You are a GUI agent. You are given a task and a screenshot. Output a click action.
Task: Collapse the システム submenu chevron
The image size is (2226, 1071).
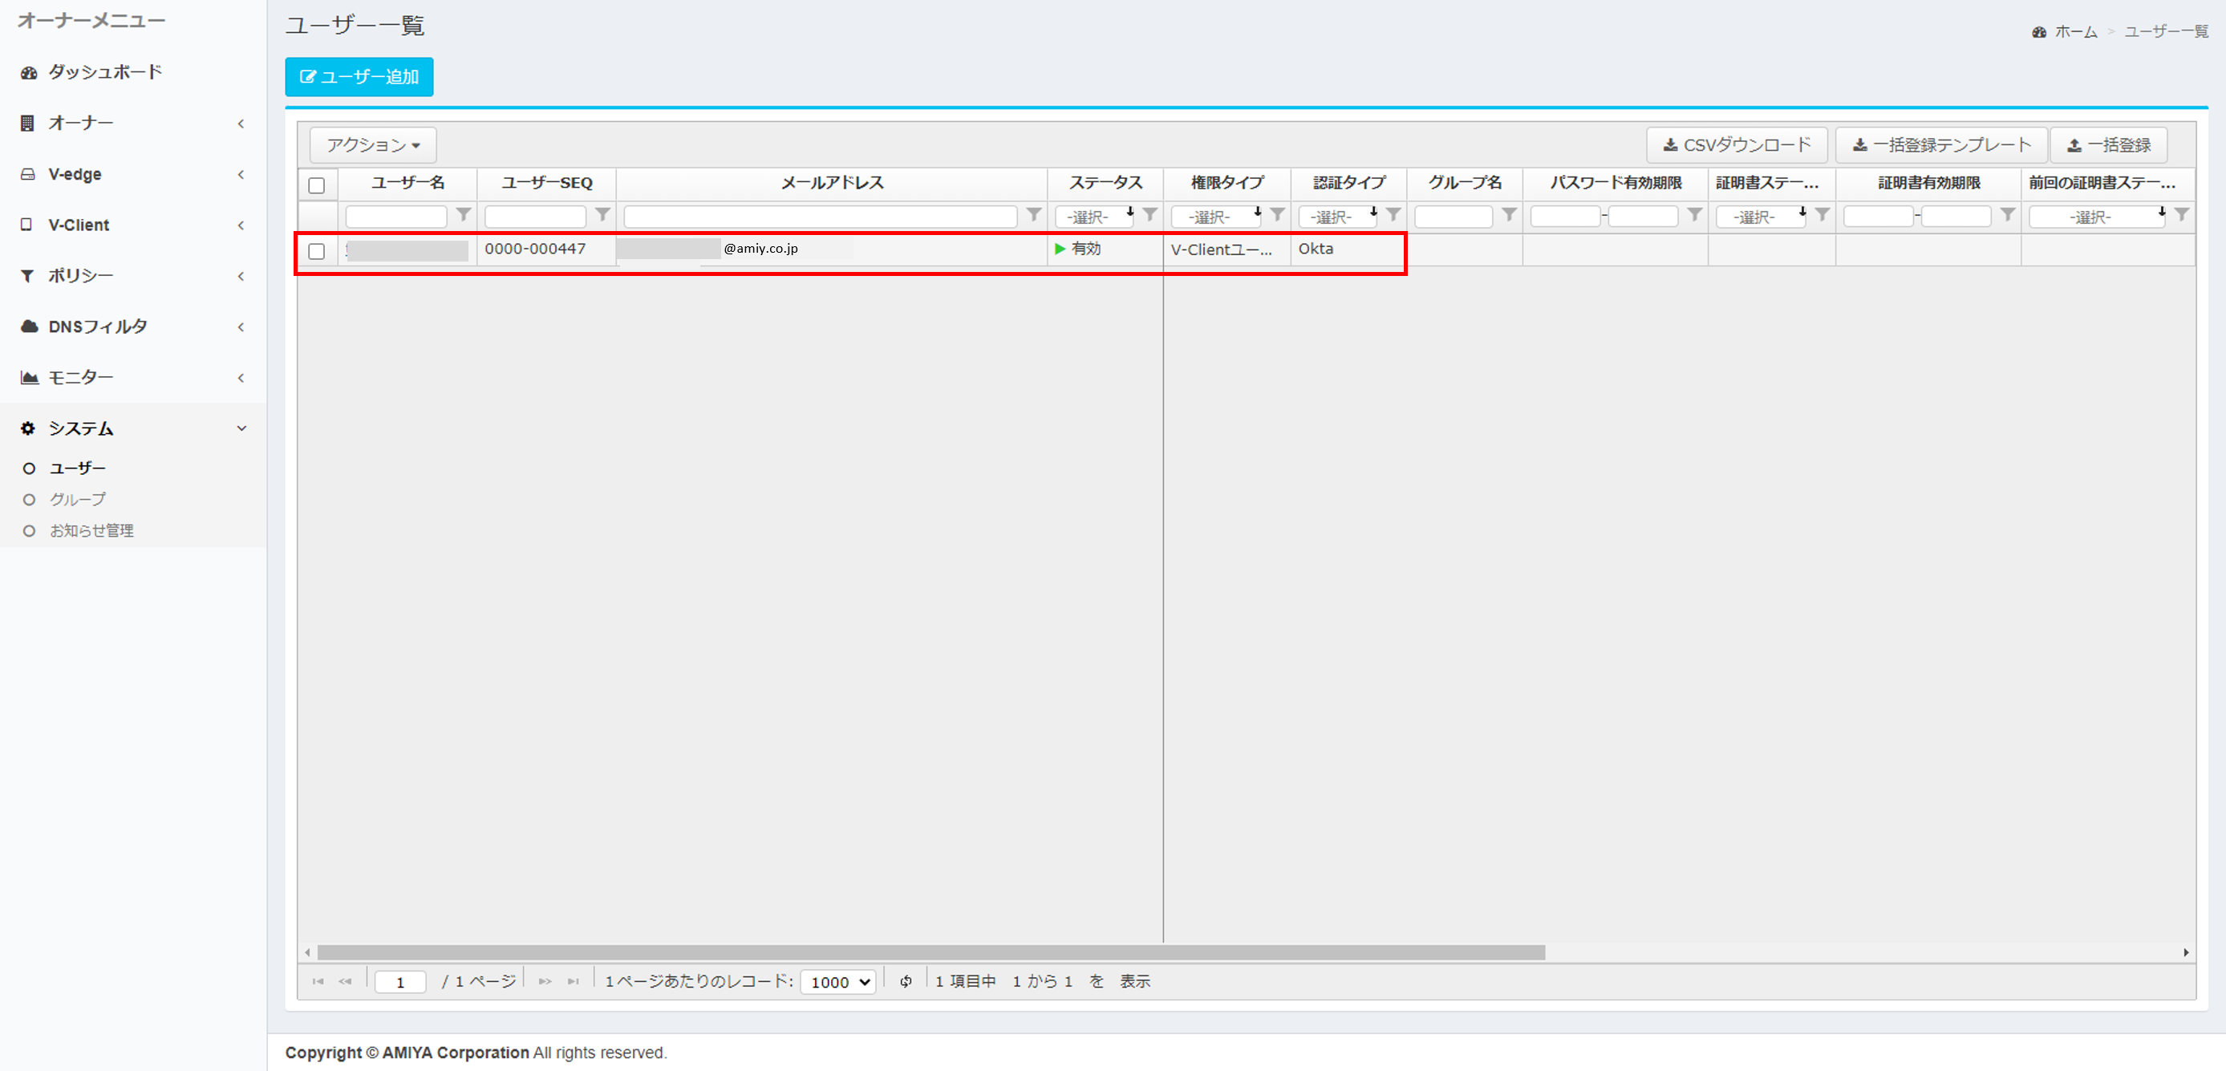(241, 428)
